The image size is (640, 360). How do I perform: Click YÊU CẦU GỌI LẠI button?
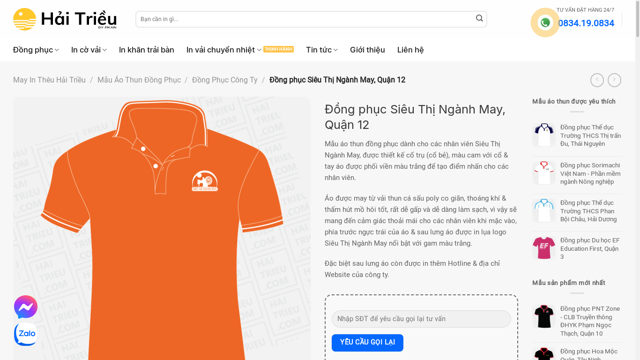[367, 343]
